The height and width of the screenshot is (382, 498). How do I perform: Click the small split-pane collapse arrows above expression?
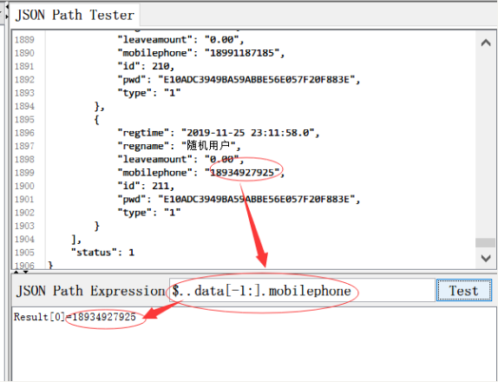pos(21,272)
